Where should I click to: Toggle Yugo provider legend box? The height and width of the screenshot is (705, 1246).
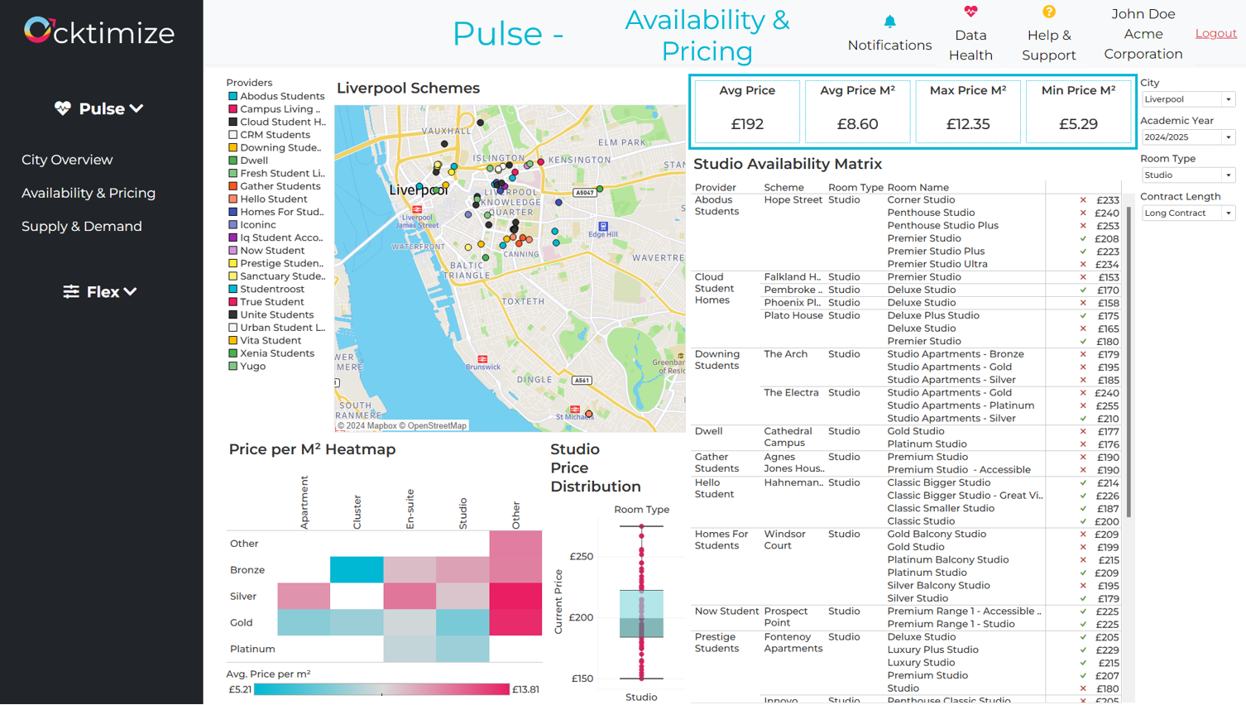pos(233,367)
